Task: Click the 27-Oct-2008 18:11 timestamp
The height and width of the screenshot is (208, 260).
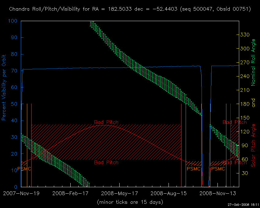Action: [243, 205]
